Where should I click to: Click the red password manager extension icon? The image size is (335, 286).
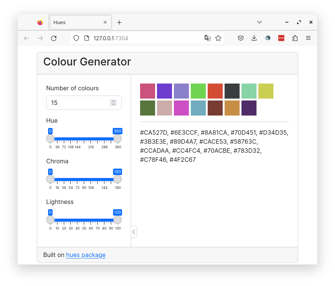pos(281,38)
